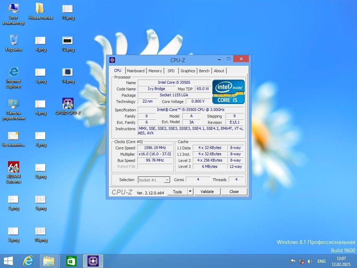Click the 65.0 W Max TDP value
The image size is (357, 268).
point(203,89)
